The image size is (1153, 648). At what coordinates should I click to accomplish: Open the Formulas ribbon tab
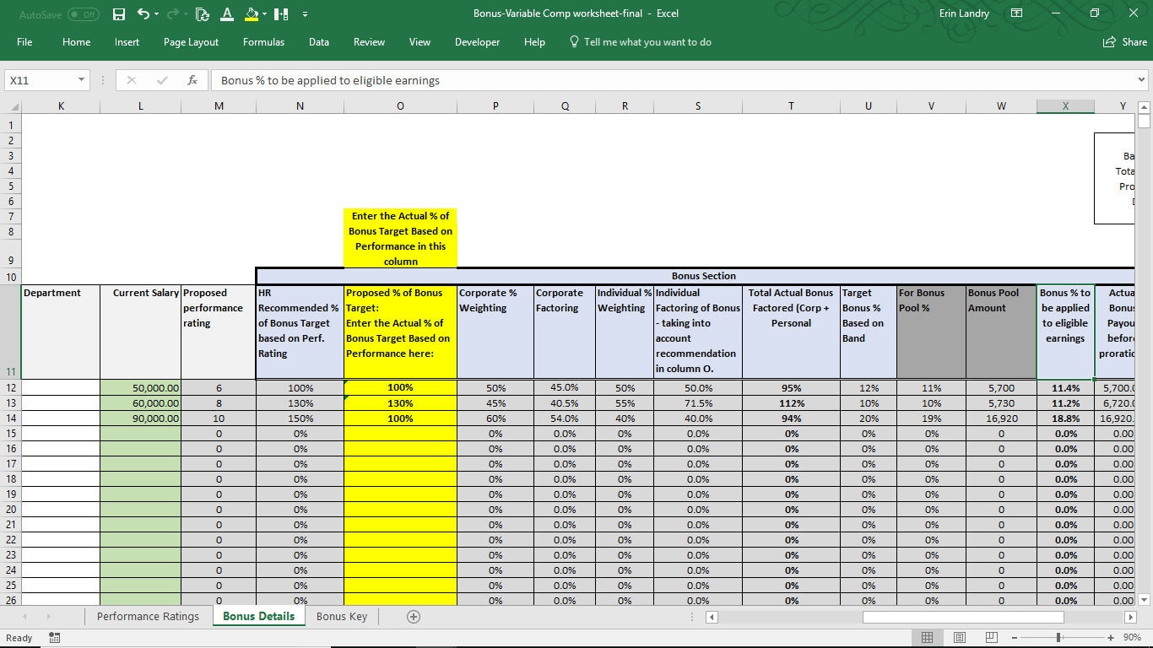click(x=263, y=41)
